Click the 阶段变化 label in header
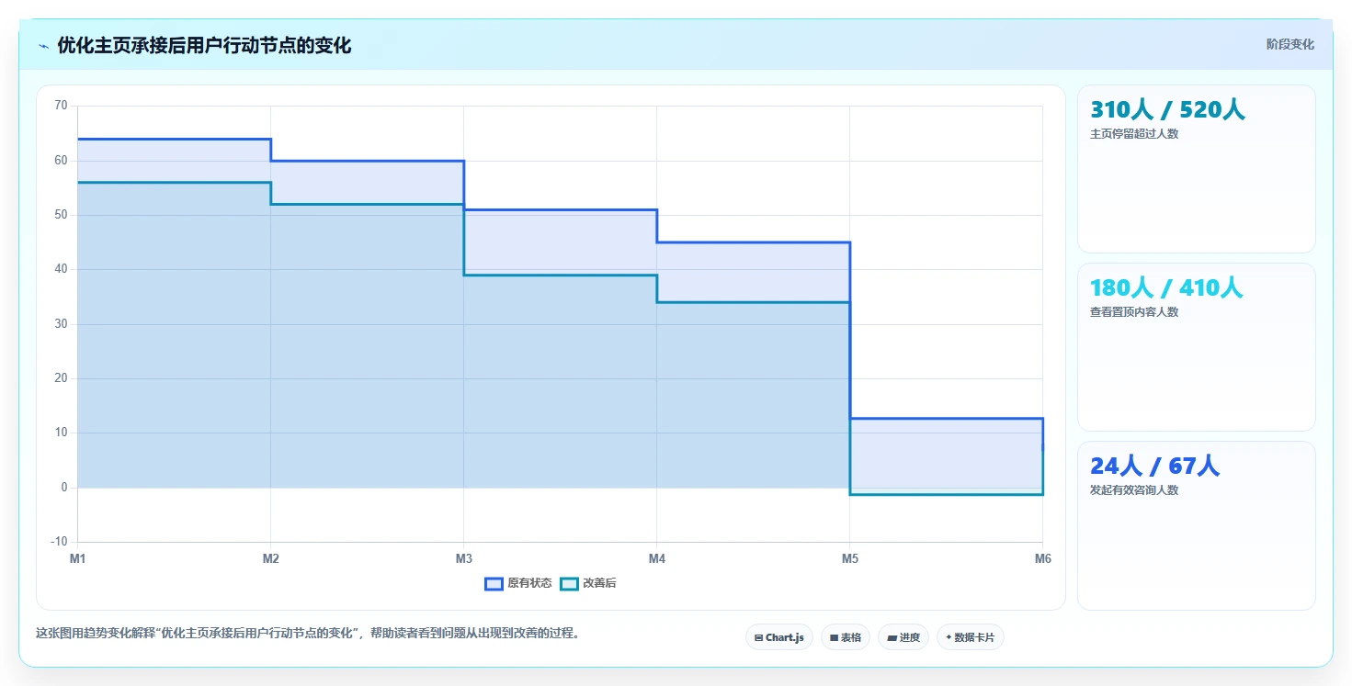Viewport: 1352px width, 686px height. pyautogui.click(x=1290, y=44)
